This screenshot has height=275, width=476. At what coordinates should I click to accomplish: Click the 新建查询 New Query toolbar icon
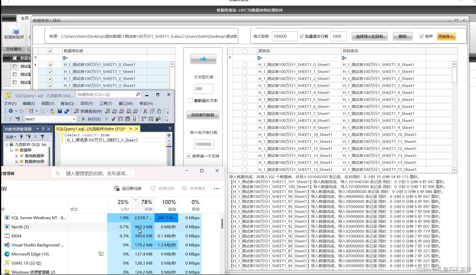tap(76, 111)
